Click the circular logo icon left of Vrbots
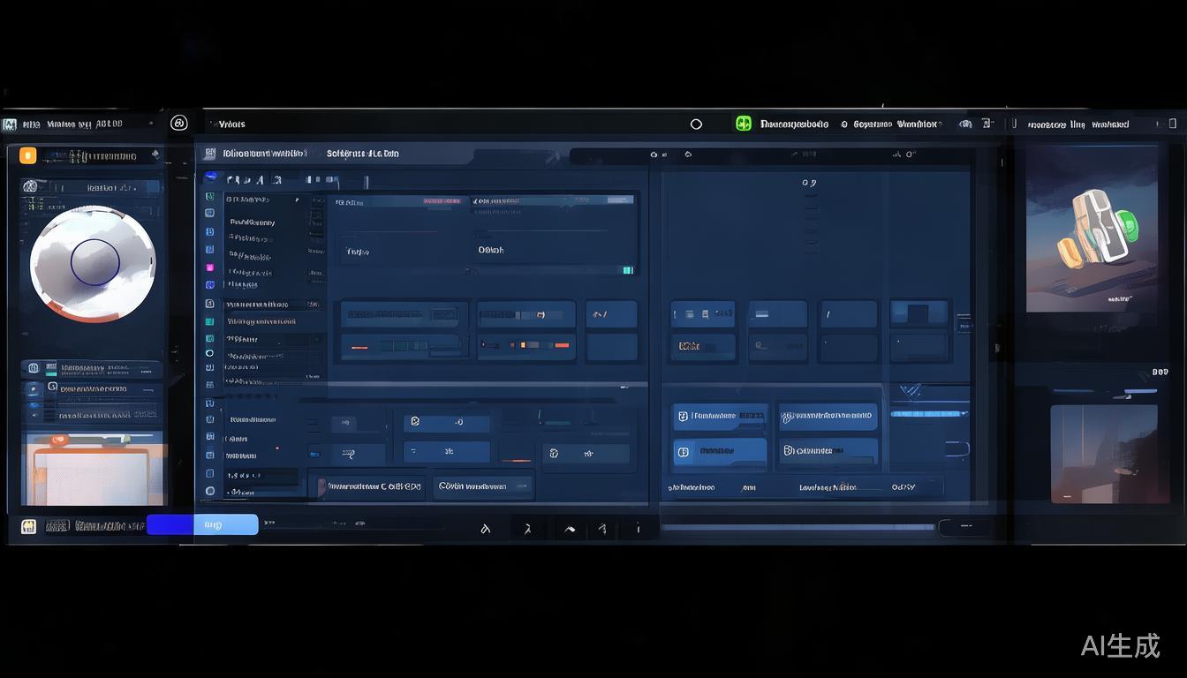 coord(178,124)
